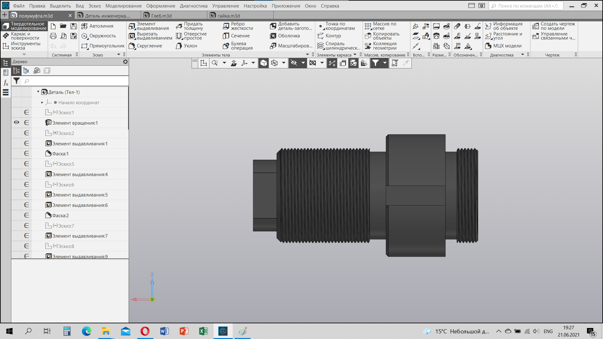
Task: Open the Моделирование menu
Action: (x=123, y=6)
